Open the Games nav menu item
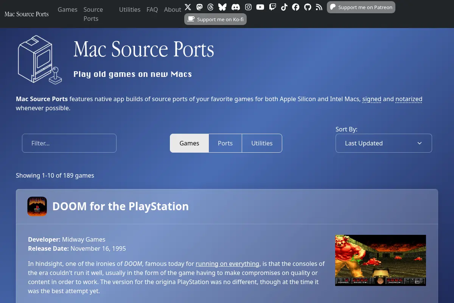The image size is (454, 303). coord(68,9)
